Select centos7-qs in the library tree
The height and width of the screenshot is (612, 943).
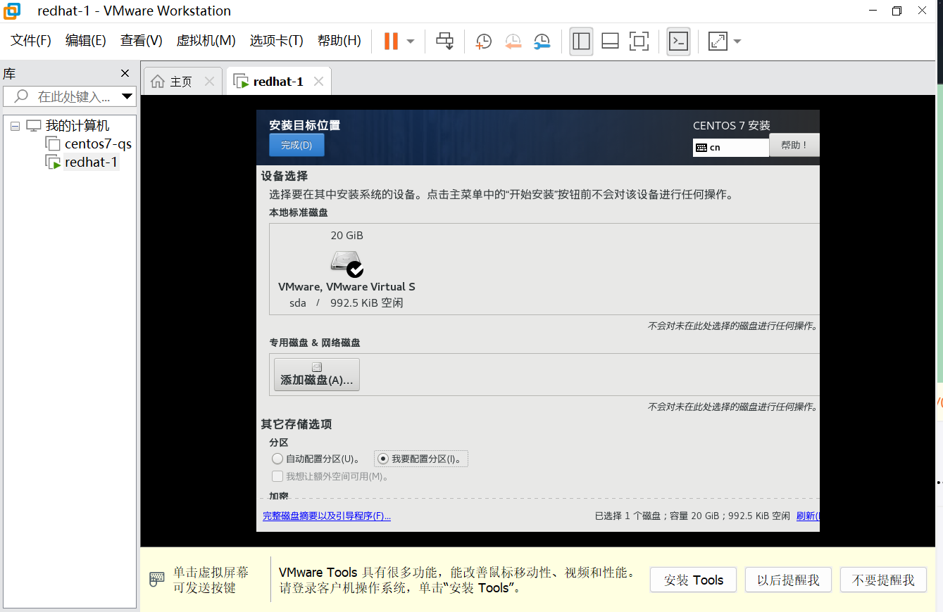point(98,144)
